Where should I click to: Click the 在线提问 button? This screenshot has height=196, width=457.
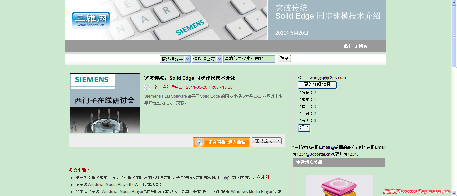tap(267, 141)
